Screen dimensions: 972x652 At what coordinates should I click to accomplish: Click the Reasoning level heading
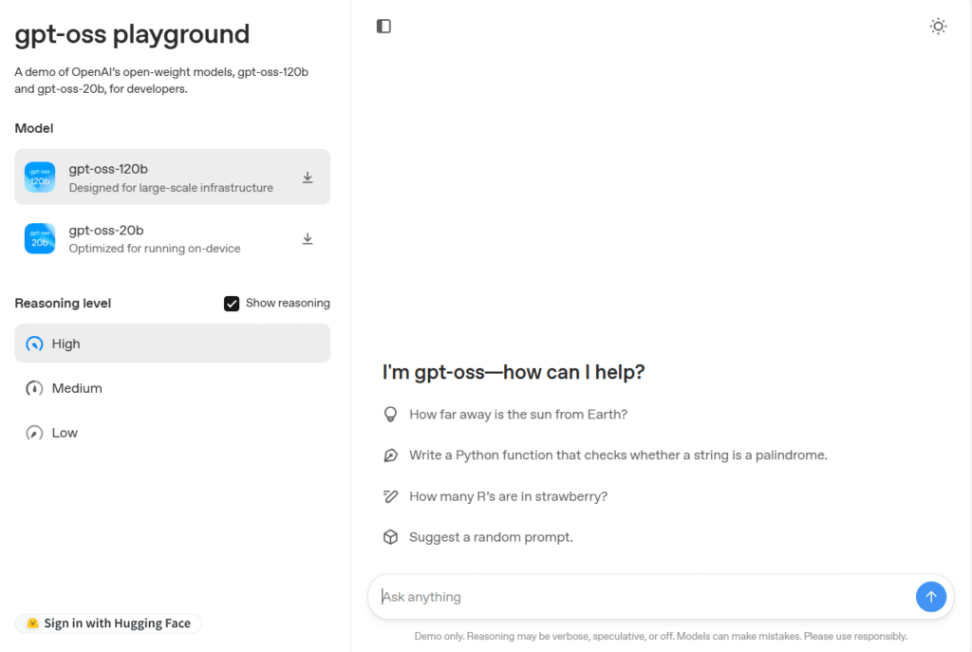[63, 303]
